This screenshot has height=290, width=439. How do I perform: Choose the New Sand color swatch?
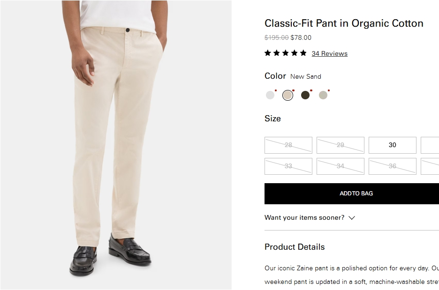point(288,95)
